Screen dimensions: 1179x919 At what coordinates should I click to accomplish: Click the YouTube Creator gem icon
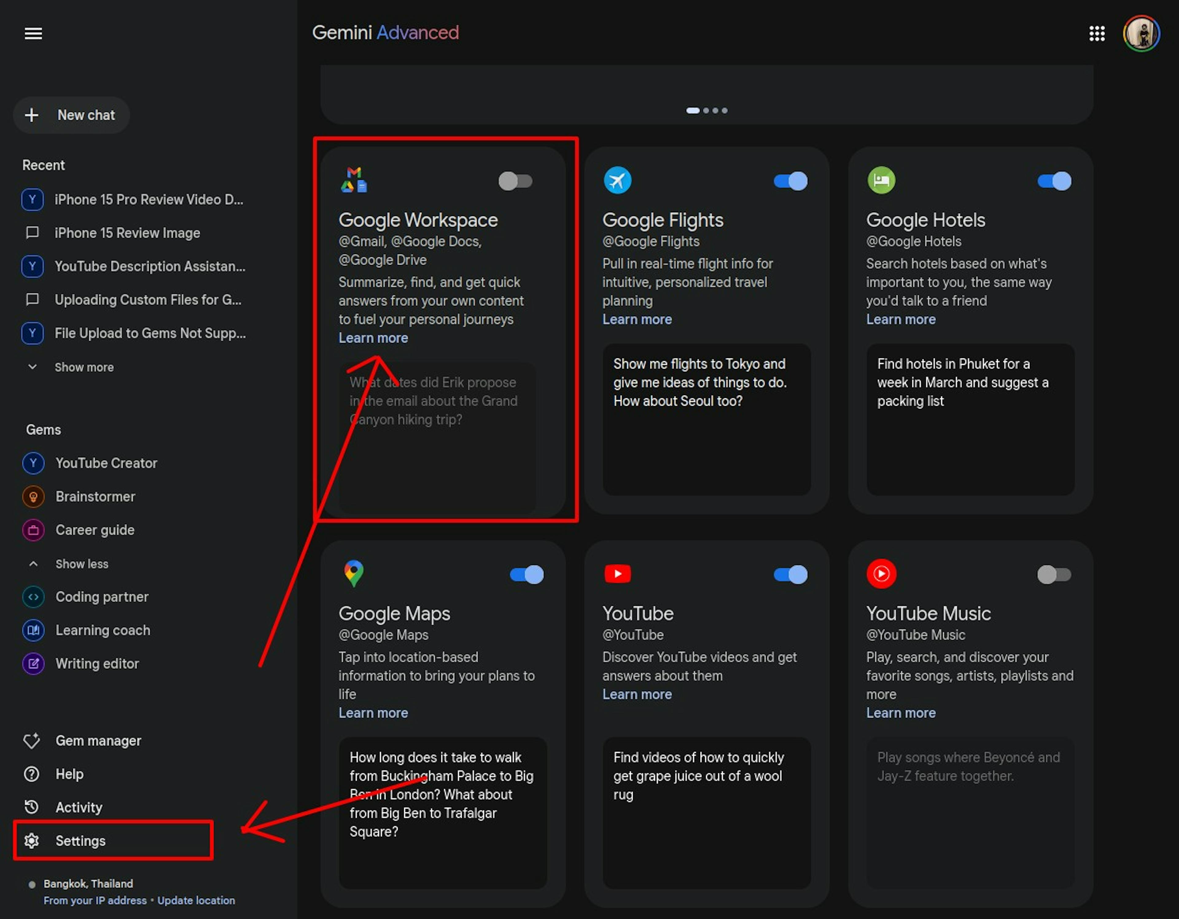coord(33,463)
